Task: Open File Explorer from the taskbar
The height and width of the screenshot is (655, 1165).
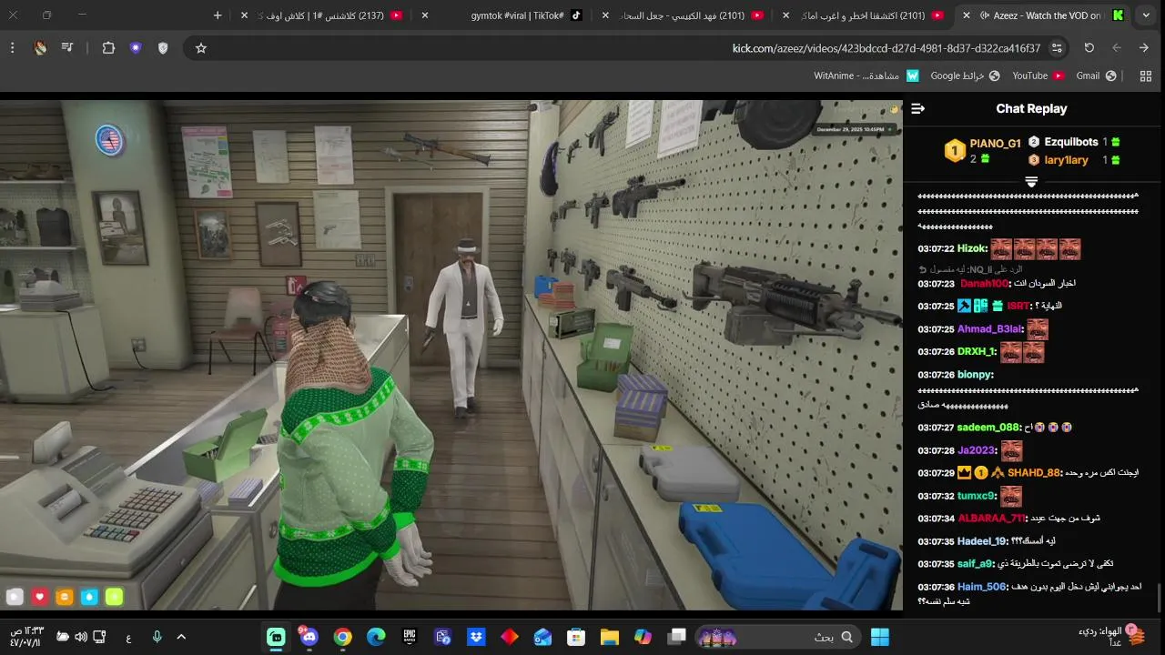Action: tap(609, 637)
